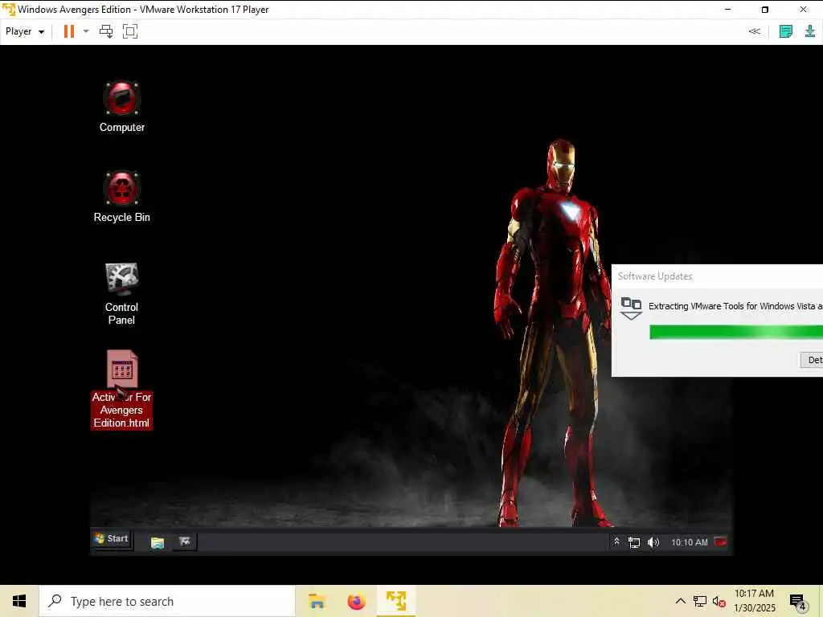Click the Extracting VMware Tools status text
The height and width of the screenshot is (617, 823).
coord(735,306)
